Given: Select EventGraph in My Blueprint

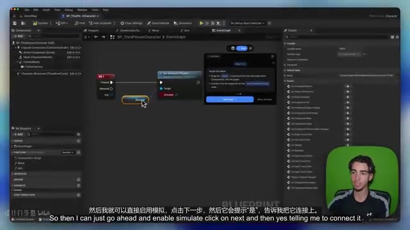Looking at the screenshot, I should coord(23,146).
